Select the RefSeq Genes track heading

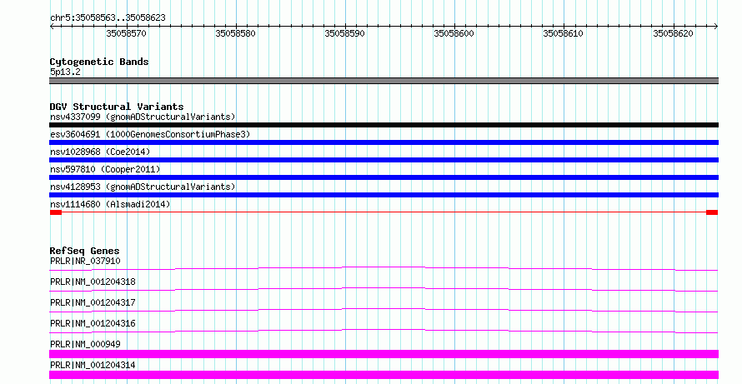(84, 251)
